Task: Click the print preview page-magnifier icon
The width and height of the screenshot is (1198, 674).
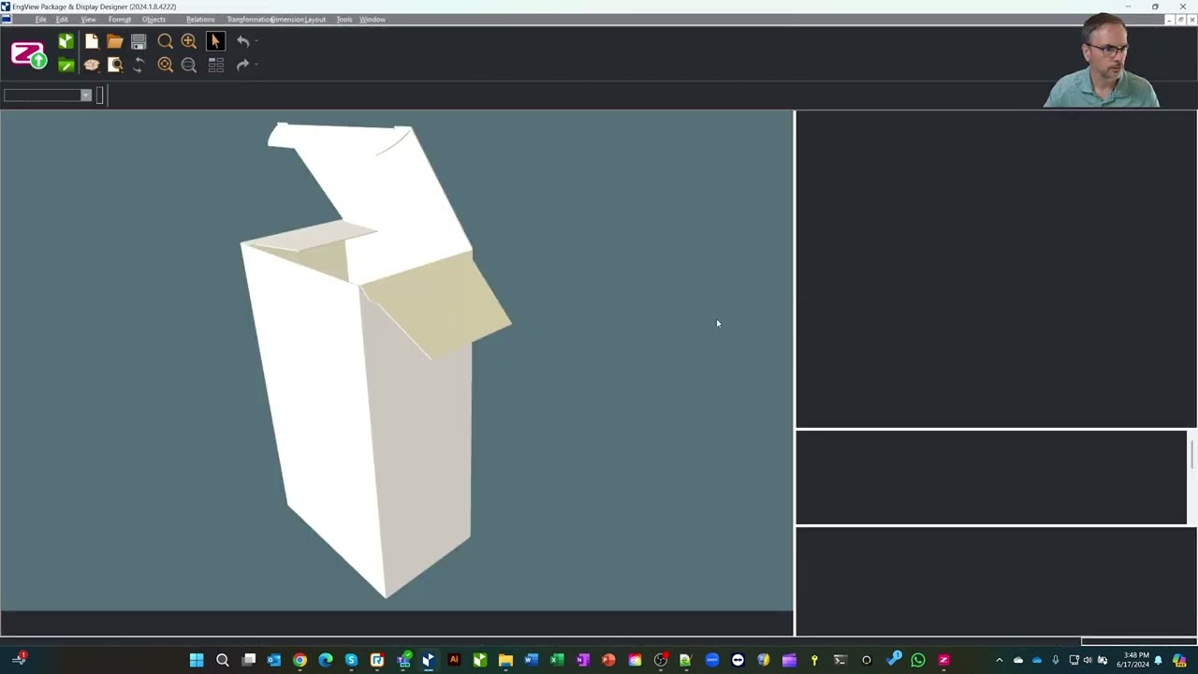Action: 115,65
